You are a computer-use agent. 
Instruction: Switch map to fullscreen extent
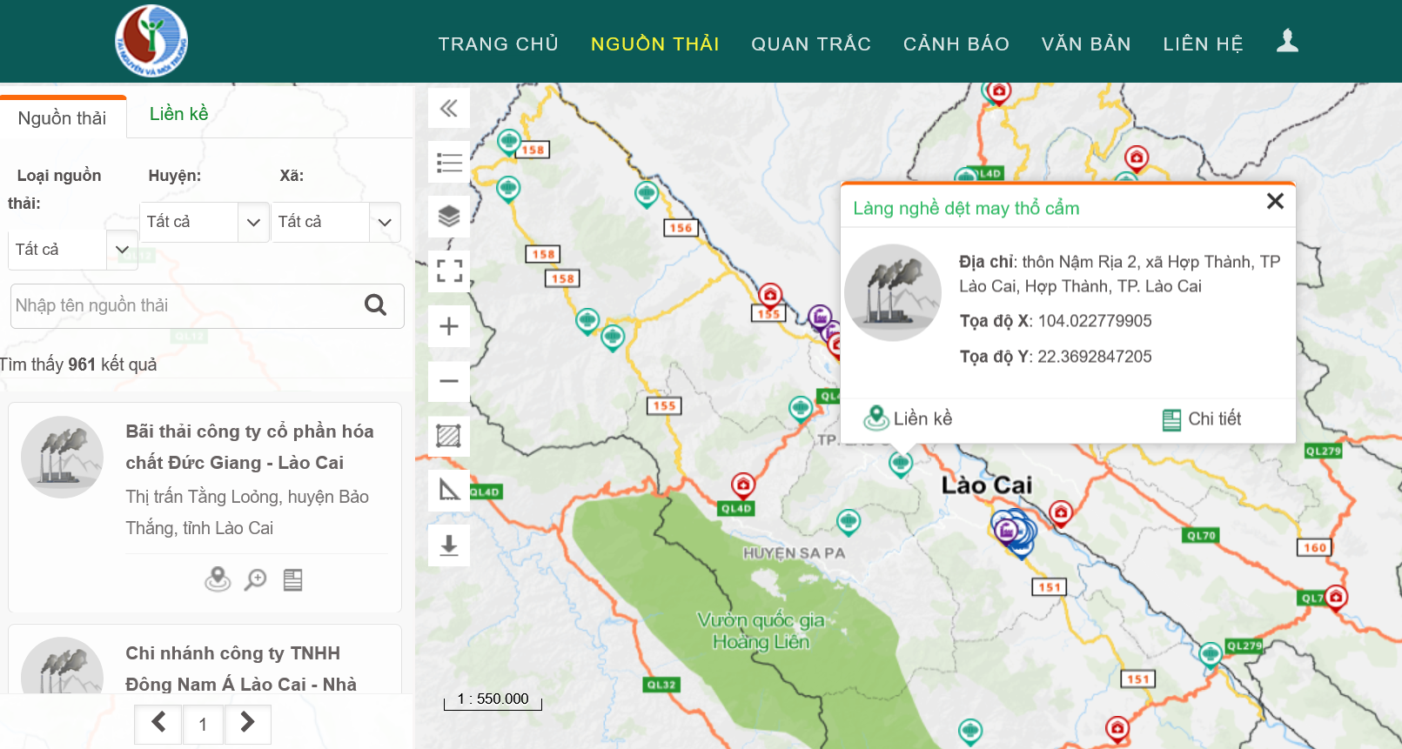pos(449,271)
